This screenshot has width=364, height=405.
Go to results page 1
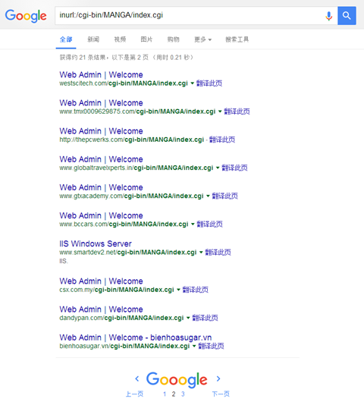[165, 394]
